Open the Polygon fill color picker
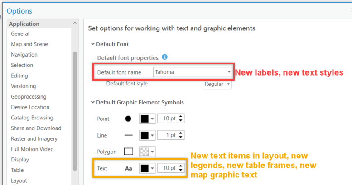The width and height of the screenshot is (352, 185). tap(147, 152)
